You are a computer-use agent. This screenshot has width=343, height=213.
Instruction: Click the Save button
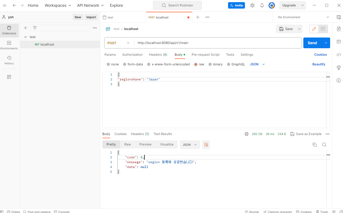coord(286,29)
